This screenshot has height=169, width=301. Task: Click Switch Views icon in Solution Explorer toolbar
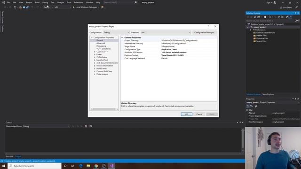[259, 17]
